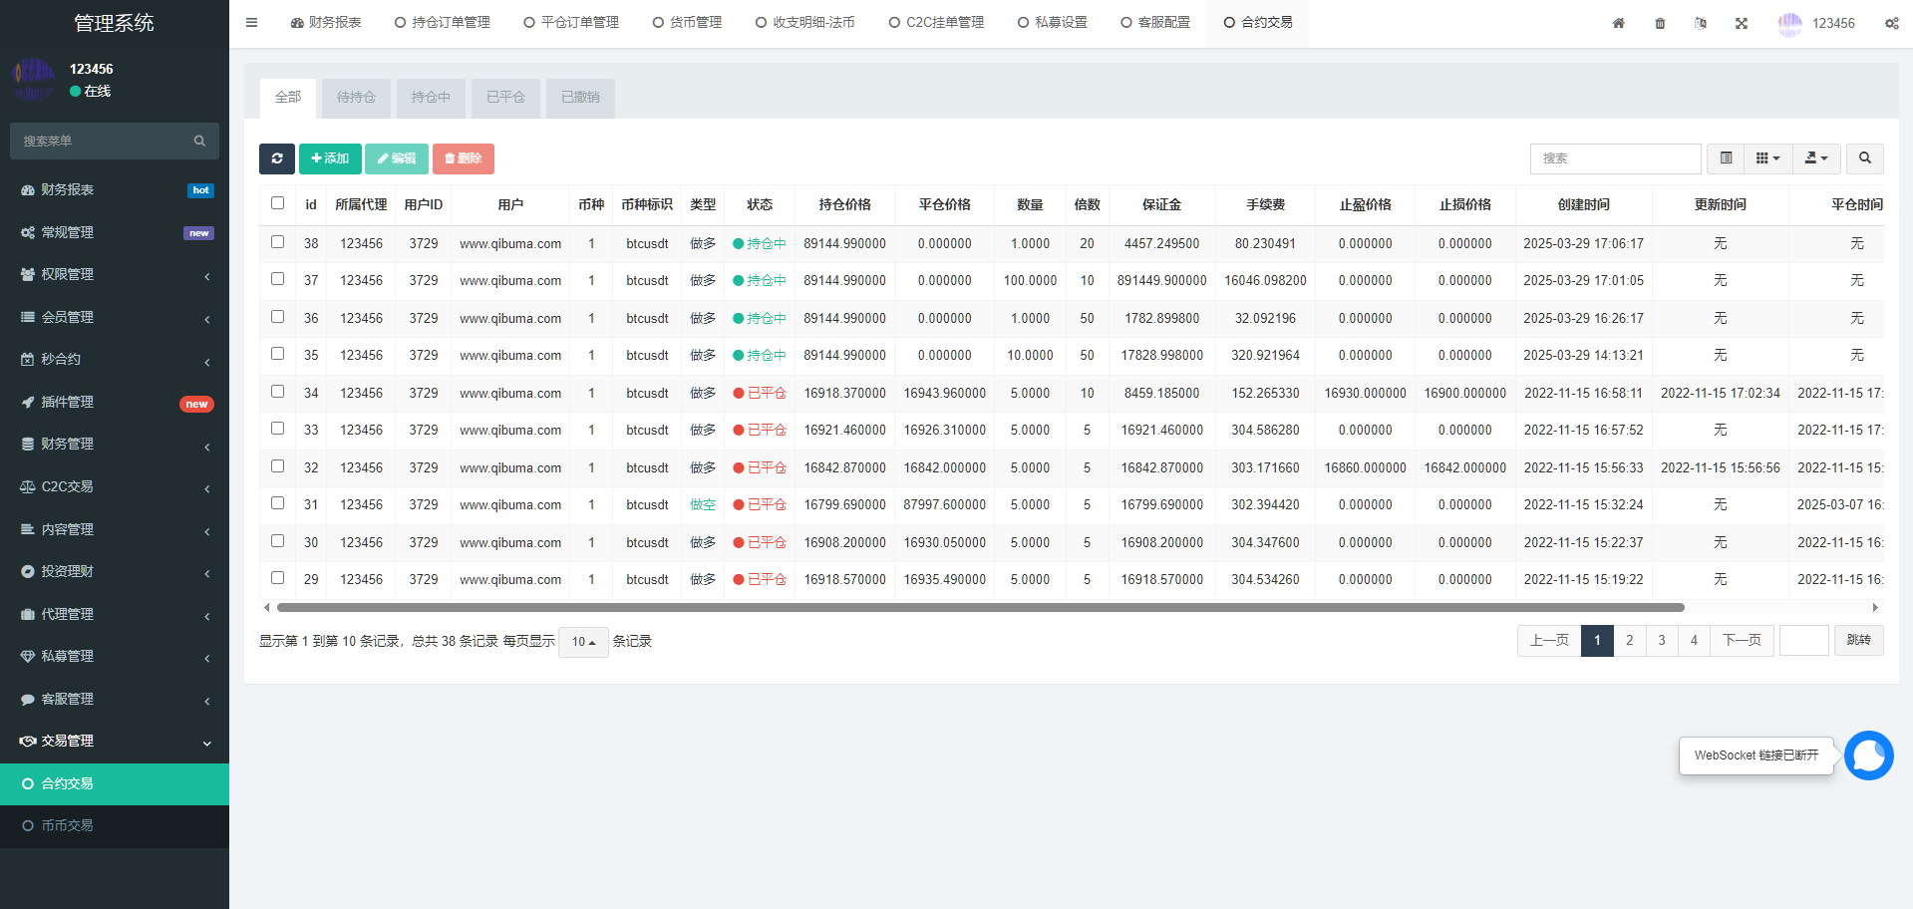Click the table horizontal scrollbar
1913x909 pixels.
coord(980,607)
